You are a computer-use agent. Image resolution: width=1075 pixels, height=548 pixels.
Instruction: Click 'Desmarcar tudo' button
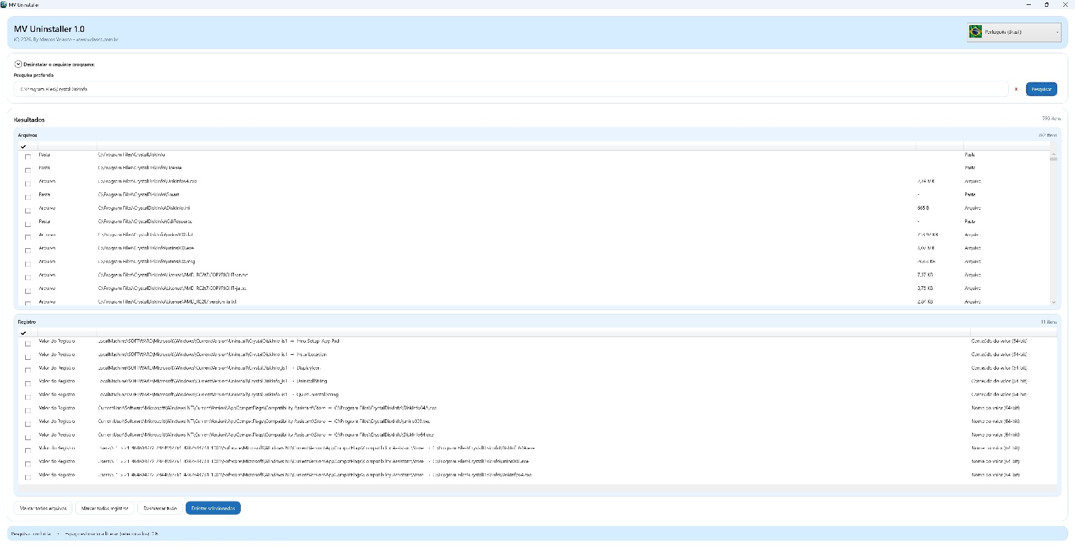click(x=159, y=508)
